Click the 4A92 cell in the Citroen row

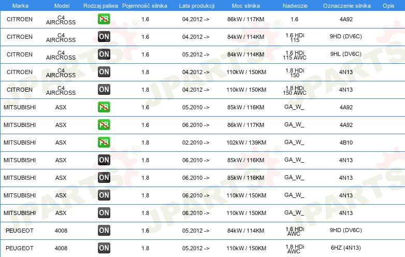[x=346, y=19]
